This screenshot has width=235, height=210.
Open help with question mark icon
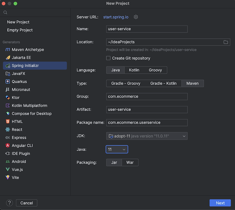coord(9,203)
